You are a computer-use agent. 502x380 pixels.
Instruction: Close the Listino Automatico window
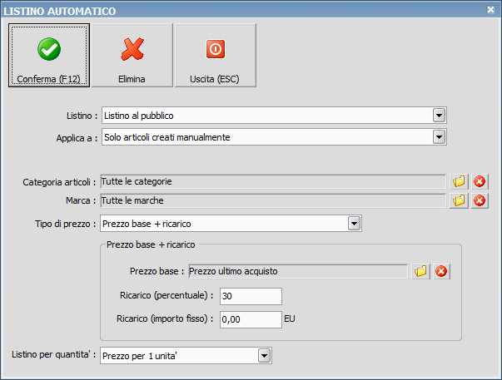coord(490,10)
